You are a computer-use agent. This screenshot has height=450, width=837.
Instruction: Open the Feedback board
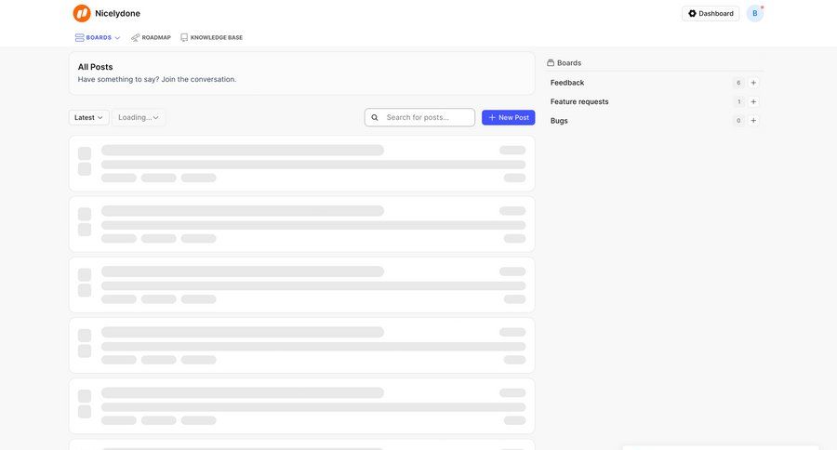pos(567,83)
